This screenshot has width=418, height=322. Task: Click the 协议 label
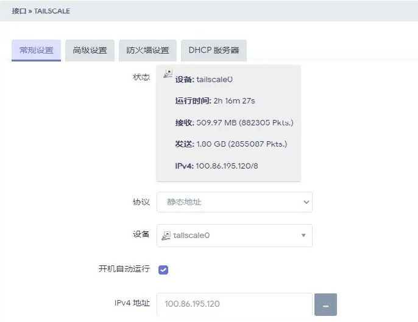point(141,202)
